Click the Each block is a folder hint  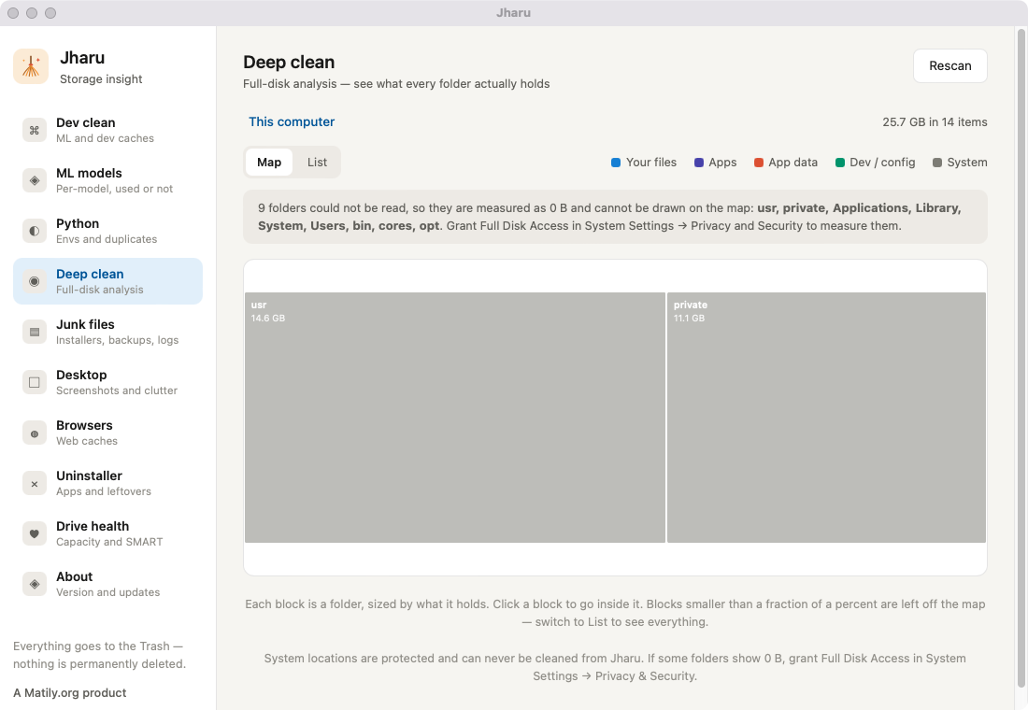point(615,613)
